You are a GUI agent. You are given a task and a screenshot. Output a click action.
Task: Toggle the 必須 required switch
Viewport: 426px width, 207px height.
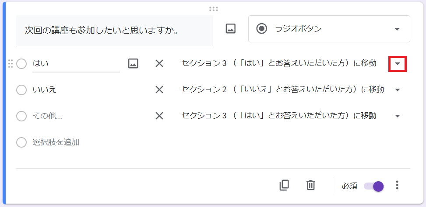tap(374, 186)
